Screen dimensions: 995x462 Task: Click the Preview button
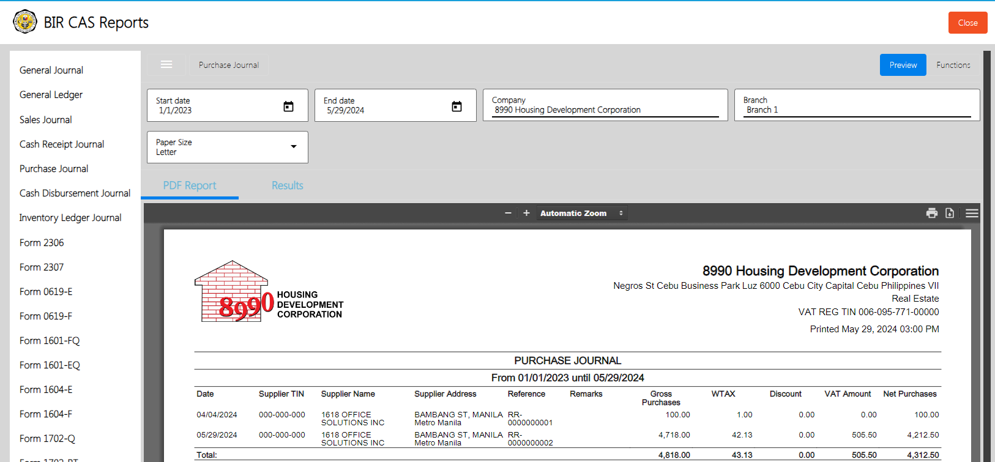(903, 65)
